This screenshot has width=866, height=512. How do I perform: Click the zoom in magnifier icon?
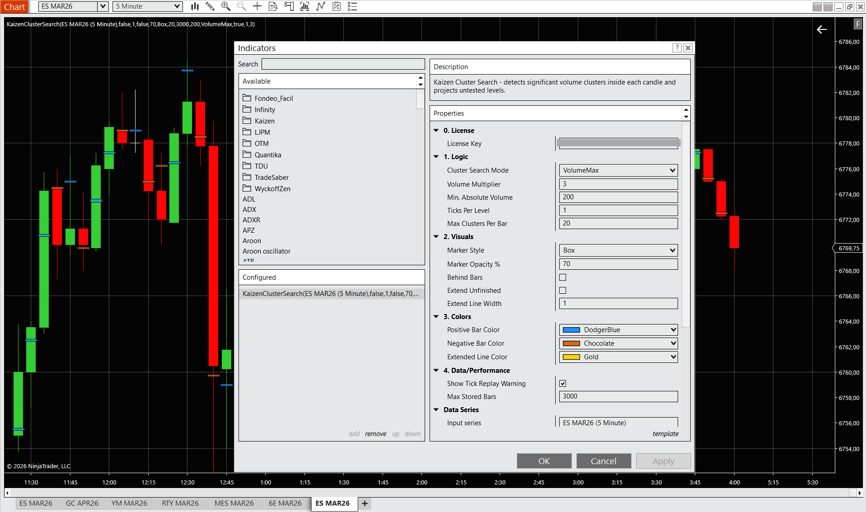tap(225, 6)
